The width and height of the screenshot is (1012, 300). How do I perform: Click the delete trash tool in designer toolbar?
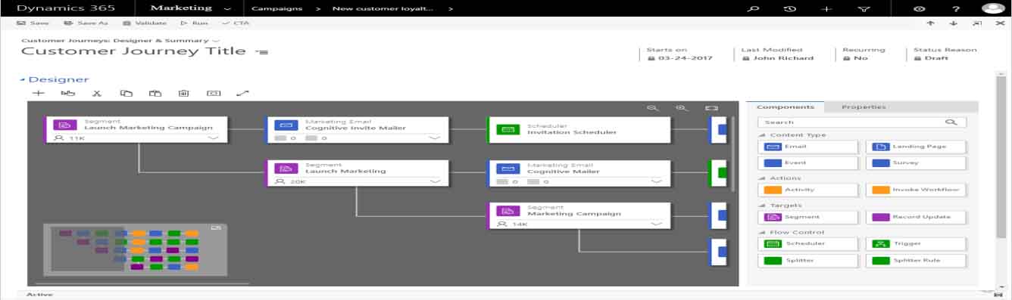(x=183, y=94)
